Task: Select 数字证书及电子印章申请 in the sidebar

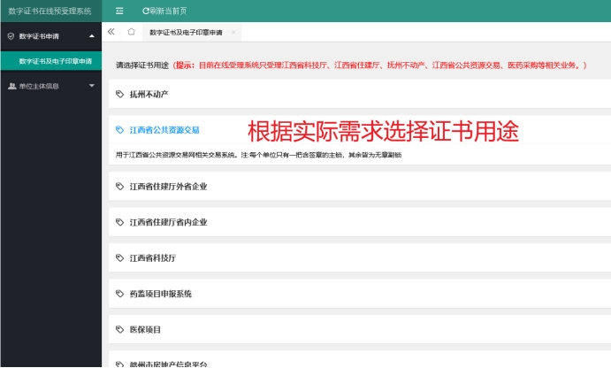Action: point(55,61)
